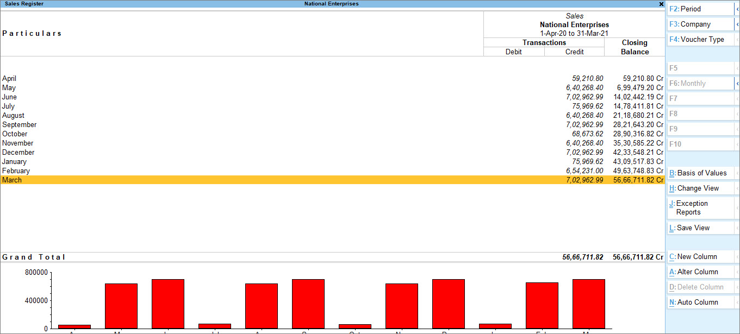Select the highlighted March row
Screen dimensions: 740x334
(332, 180)
